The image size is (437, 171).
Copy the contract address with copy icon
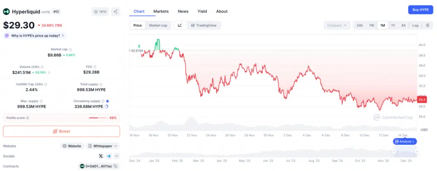point(116,166)
